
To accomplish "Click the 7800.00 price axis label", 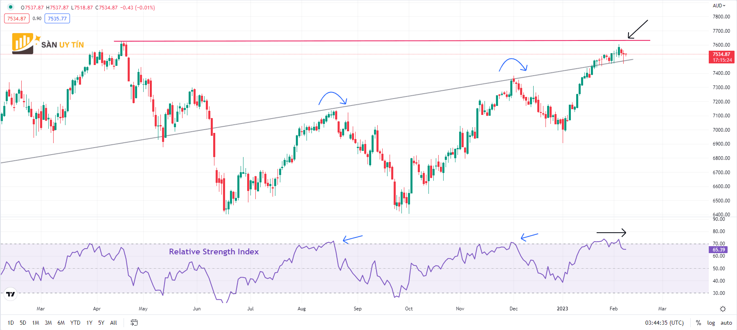I will pyautogui.click(x=721, y=17).
